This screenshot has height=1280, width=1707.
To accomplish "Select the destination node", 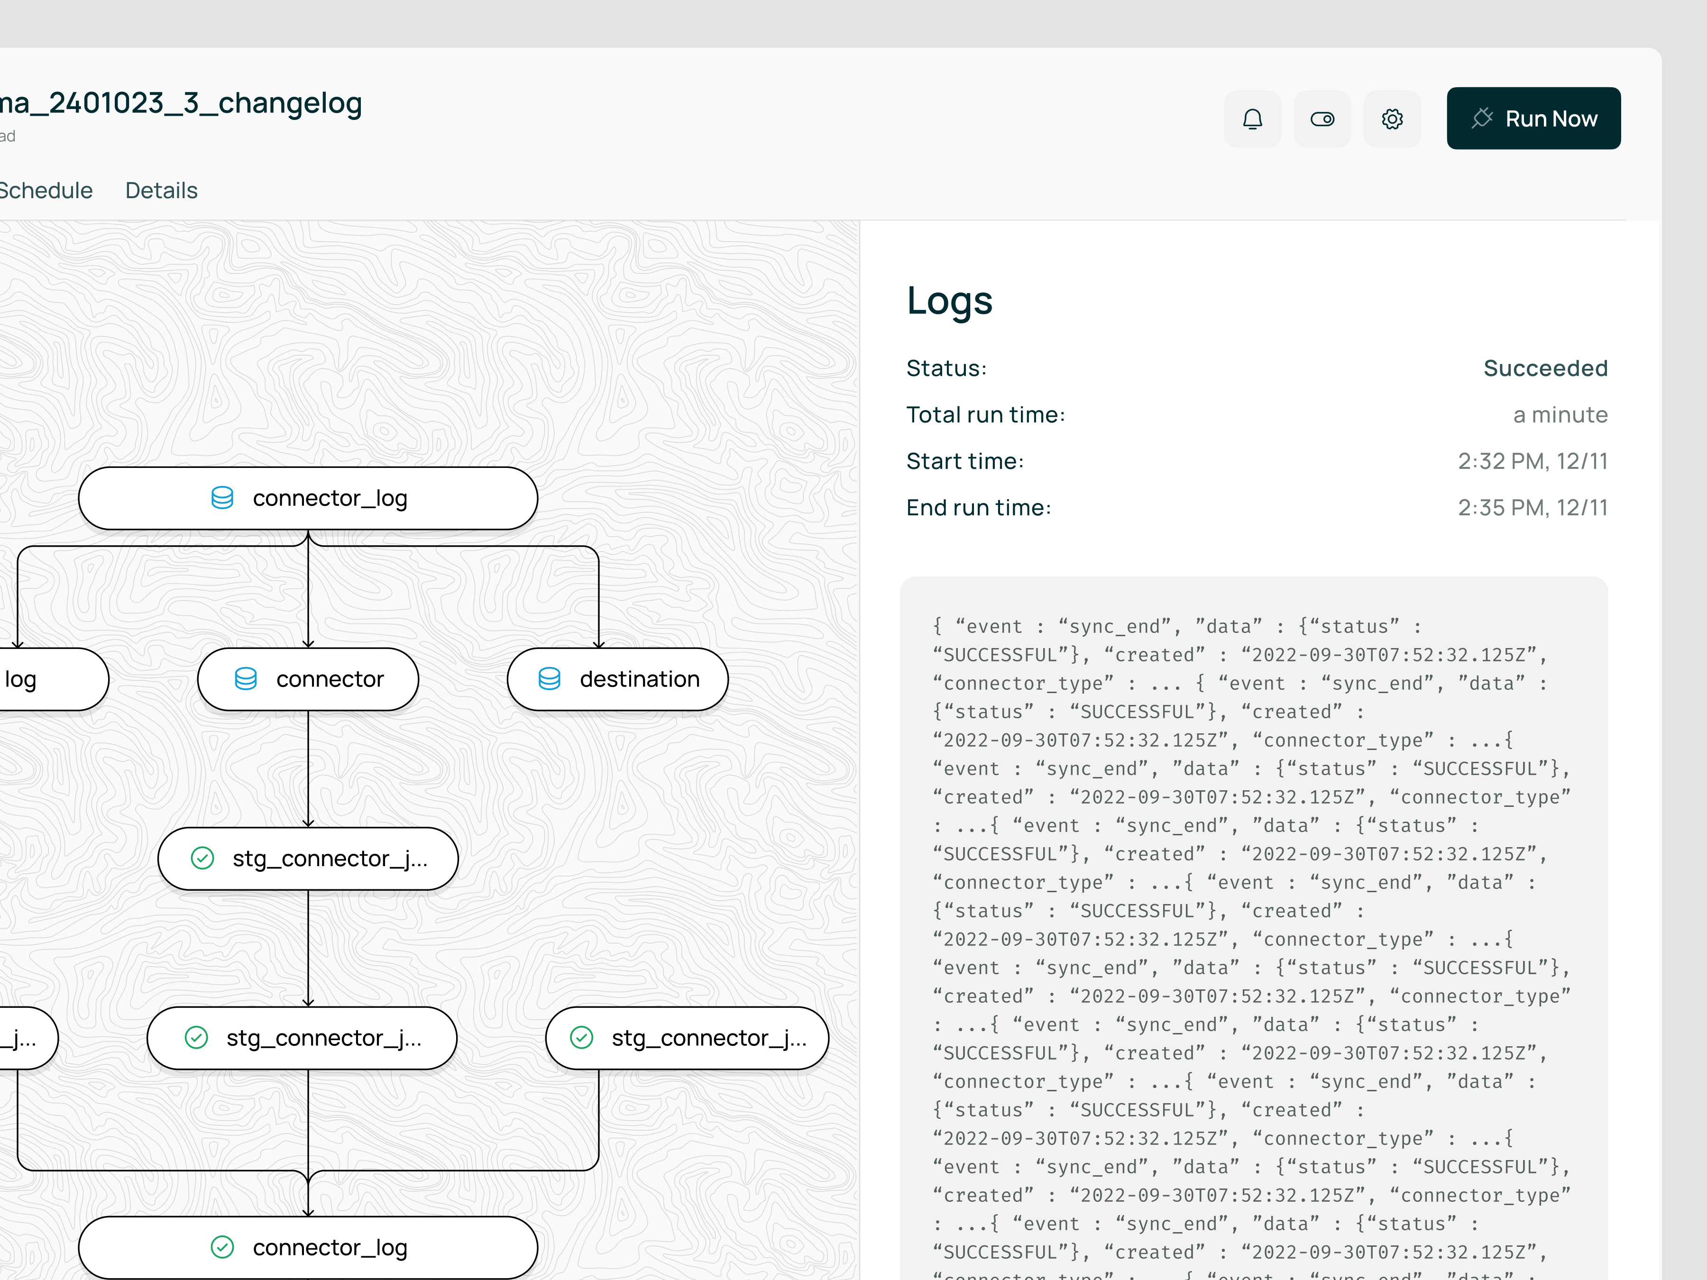I will tap(617, 679).
